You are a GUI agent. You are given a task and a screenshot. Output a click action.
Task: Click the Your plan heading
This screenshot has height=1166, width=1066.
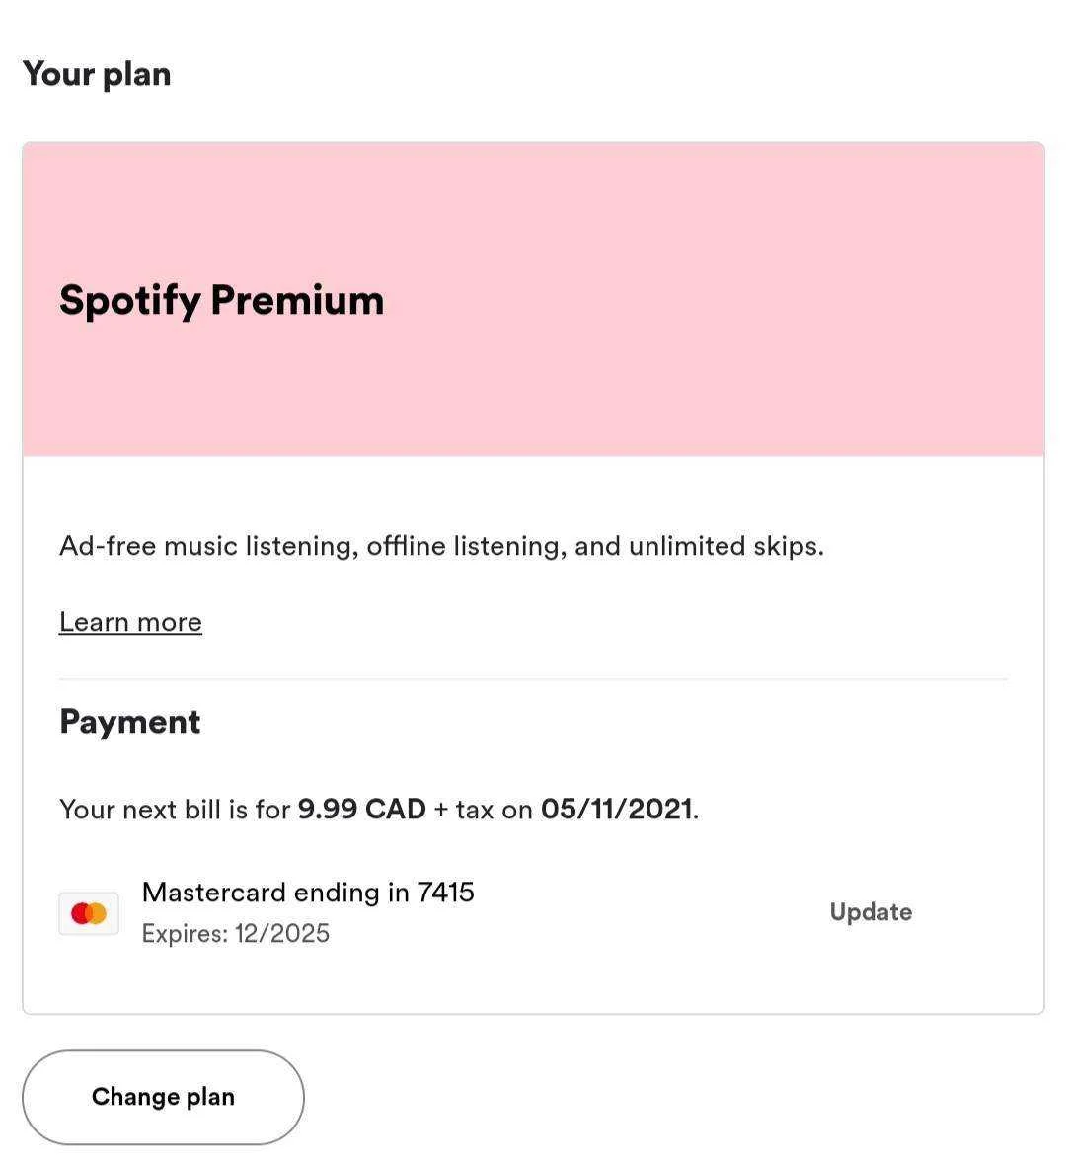click(97, 75)
